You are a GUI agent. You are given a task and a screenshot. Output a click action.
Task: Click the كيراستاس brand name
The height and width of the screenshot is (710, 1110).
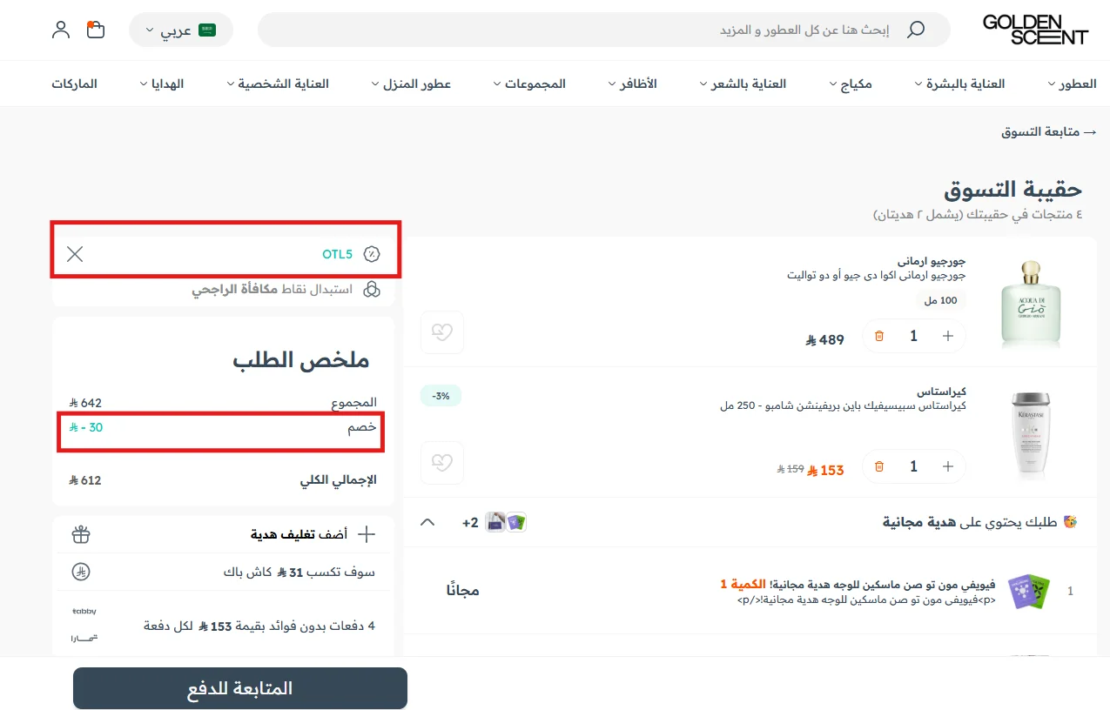pos(941,391)
